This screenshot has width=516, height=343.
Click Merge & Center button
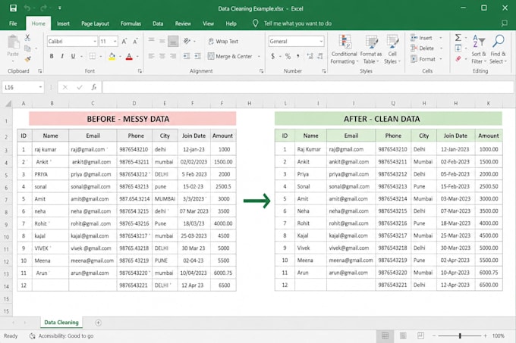point(230,56)
